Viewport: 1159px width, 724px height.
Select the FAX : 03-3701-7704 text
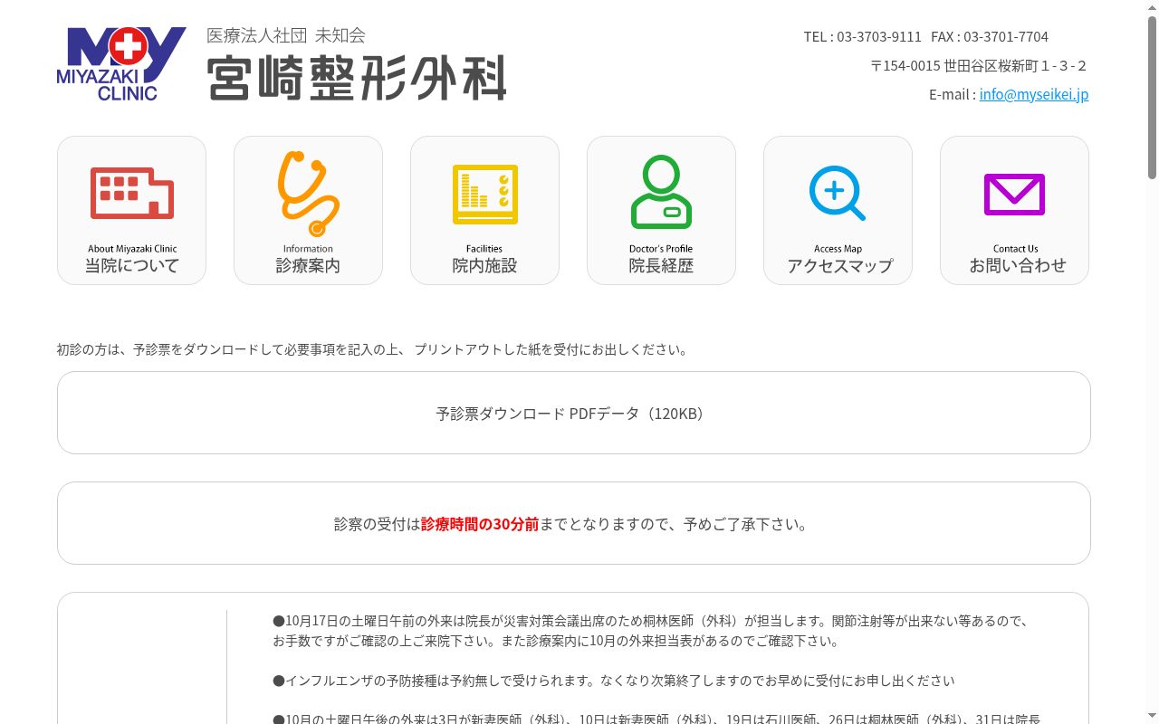990,36
